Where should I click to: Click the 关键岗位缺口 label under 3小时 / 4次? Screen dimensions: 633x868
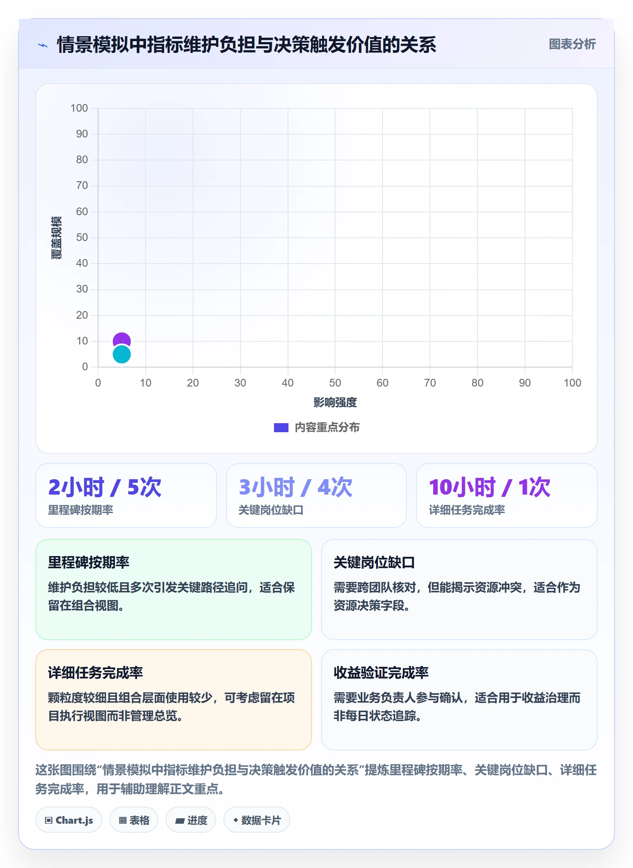coord(271,510)
